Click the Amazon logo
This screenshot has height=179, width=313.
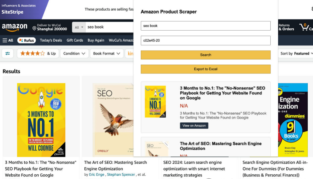coord(15,27)
